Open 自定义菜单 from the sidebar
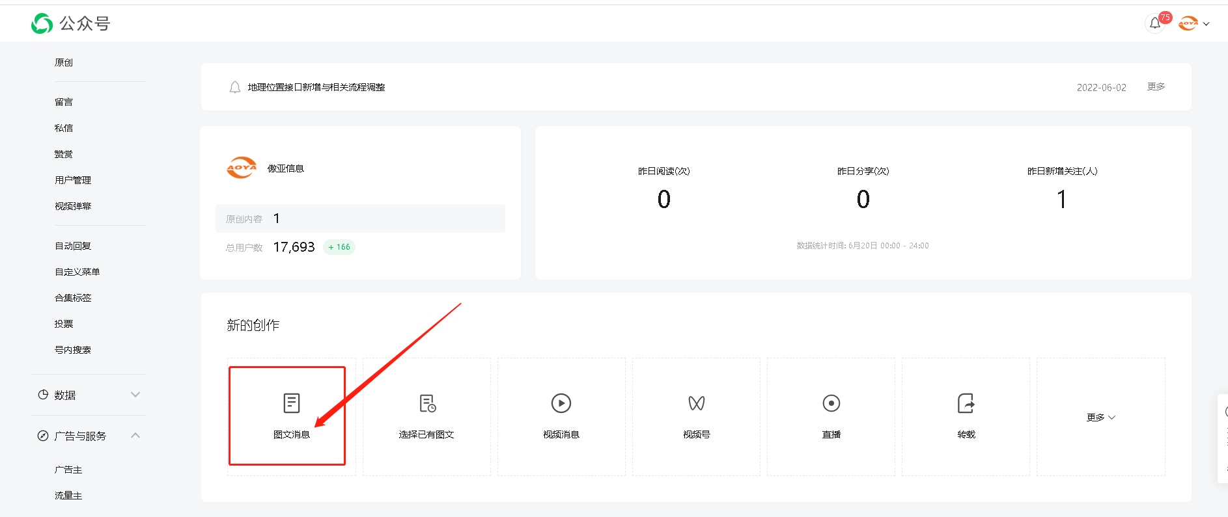This screenshot has height=517, width=1228. [77, 272]
